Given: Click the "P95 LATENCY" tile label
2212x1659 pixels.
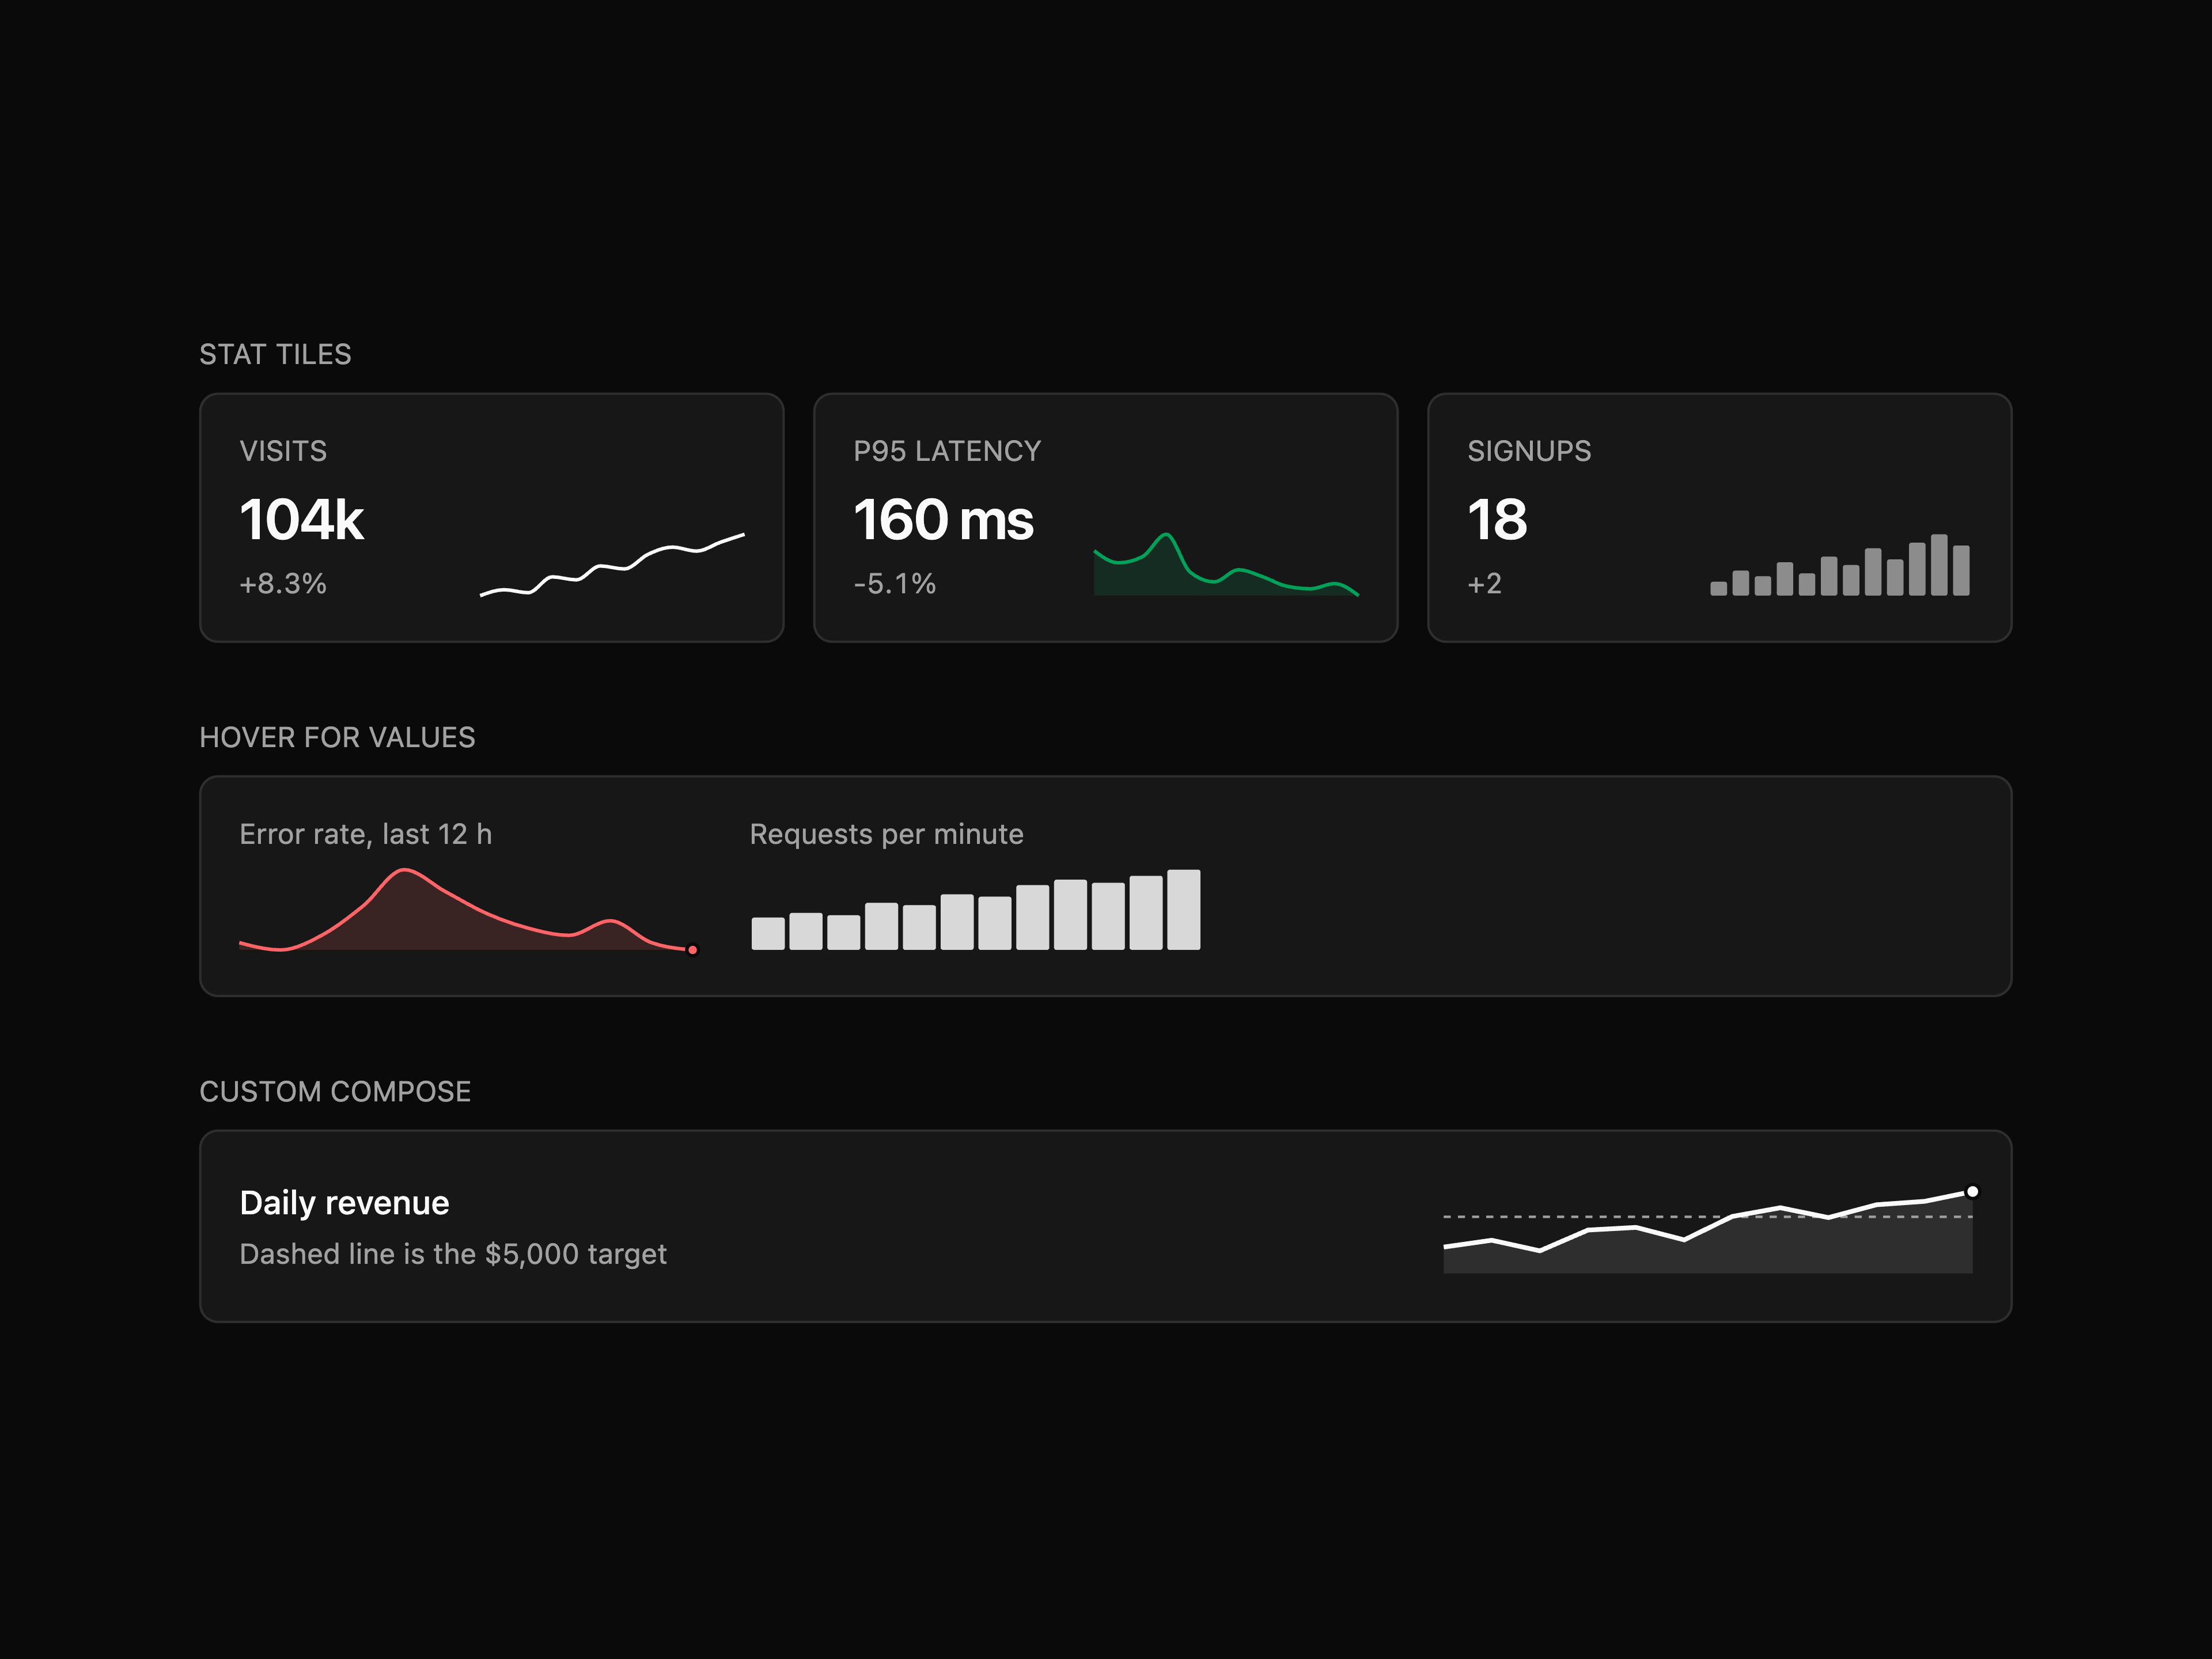Looking at the screenshot, I should tap(947, 451).
